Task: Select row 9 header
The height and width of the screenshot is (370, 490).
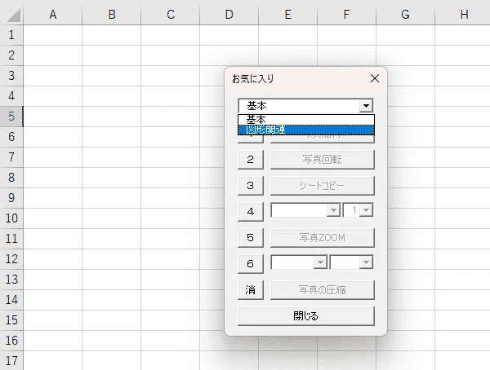Action: click(11, 198)
